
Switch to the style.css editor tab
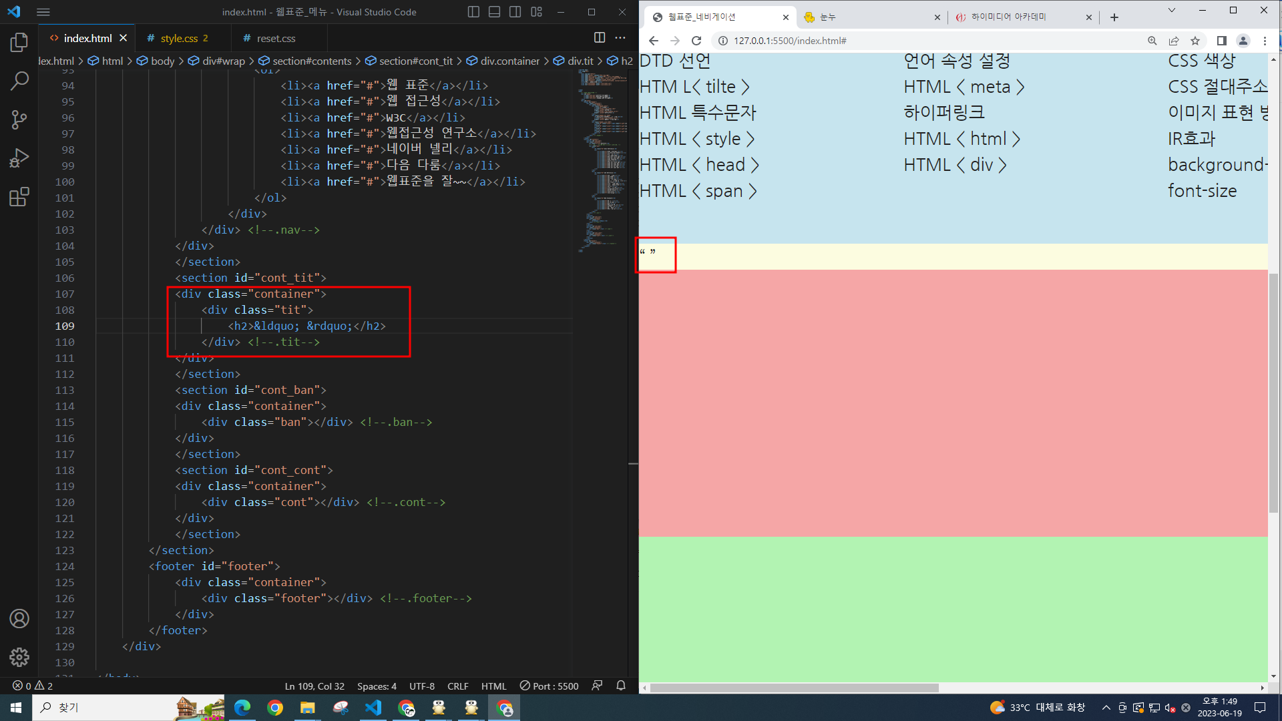(x=178, y=38)
